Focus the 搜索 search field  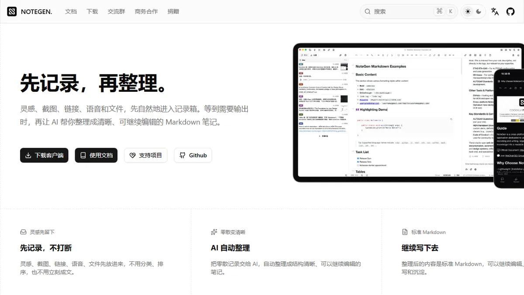click(x=409, y=12)
